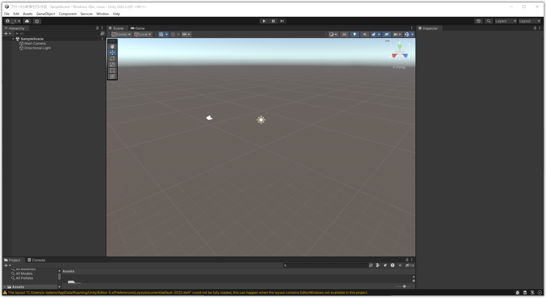Unmute scene audio
Image resolution: width=546 pixels, height=298 pixels.
click(x=364, y=34)
